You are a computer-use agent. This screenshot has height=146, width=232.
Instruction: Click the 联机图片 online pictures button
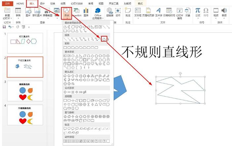pos(37,12)
